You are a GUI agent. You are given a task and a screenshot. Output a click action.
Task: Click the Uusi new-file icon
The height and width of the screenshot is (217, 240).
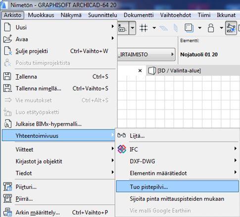click(x=7, y=27)
